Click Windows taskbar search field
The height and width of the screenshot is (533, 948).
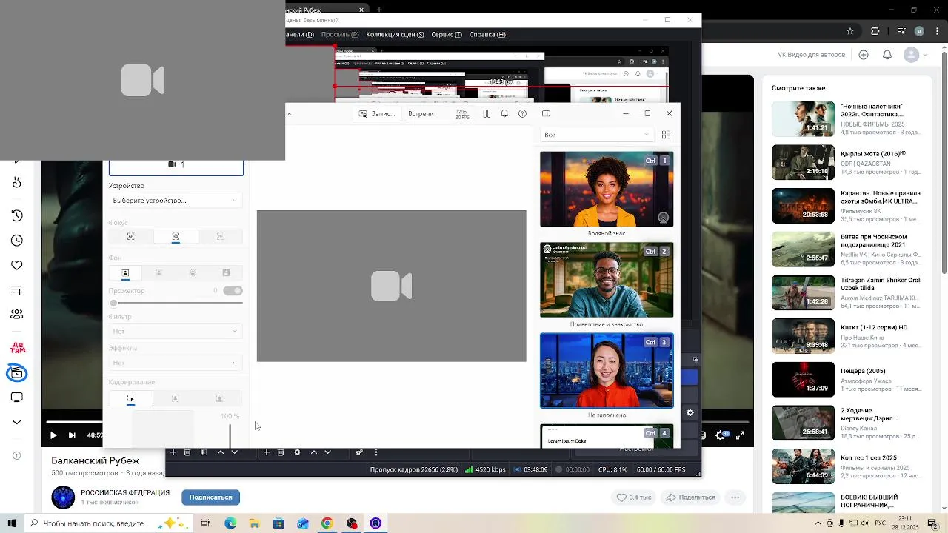[107, 523]
